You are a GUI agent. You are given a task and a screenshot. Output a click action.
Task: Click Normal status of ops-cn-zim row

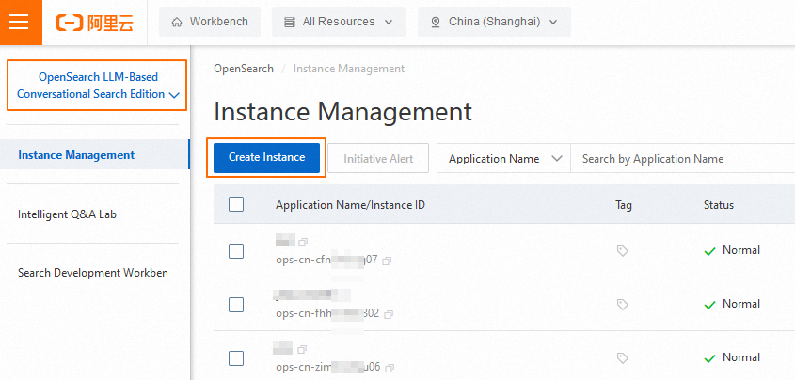coord(732,357)
